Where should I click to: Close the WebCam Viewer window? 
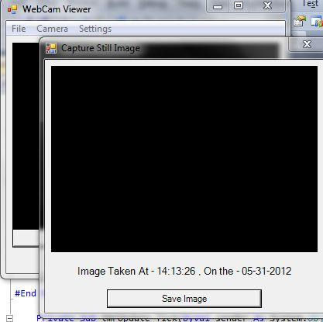click(267, 6)
